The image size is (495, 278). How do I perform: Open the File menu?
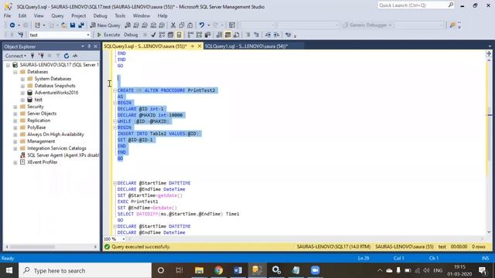7,15
